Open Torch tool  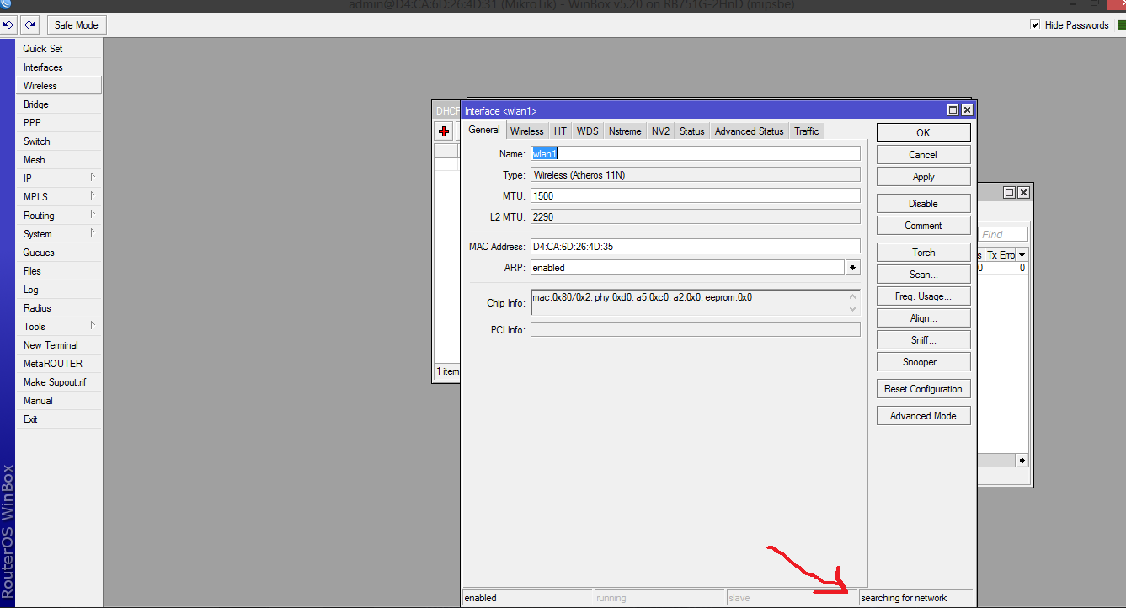[x=923, y=253]
